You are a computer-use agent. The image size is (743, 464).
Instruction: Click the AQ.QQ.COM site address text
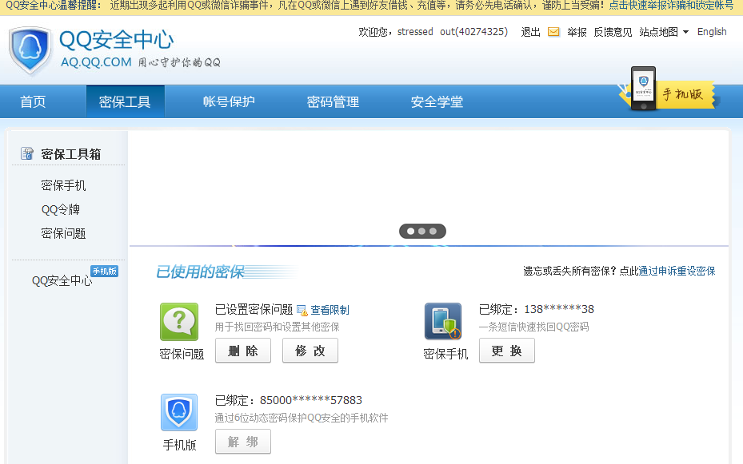click(96, 62)
